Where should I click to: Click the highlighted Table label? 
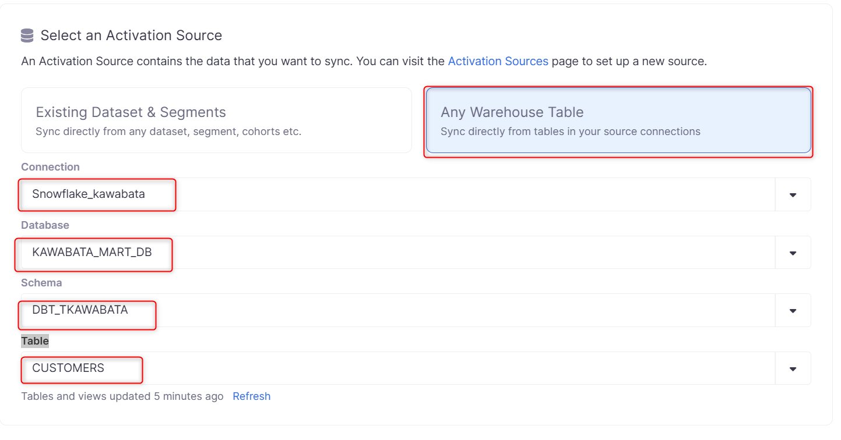point(35,341)
